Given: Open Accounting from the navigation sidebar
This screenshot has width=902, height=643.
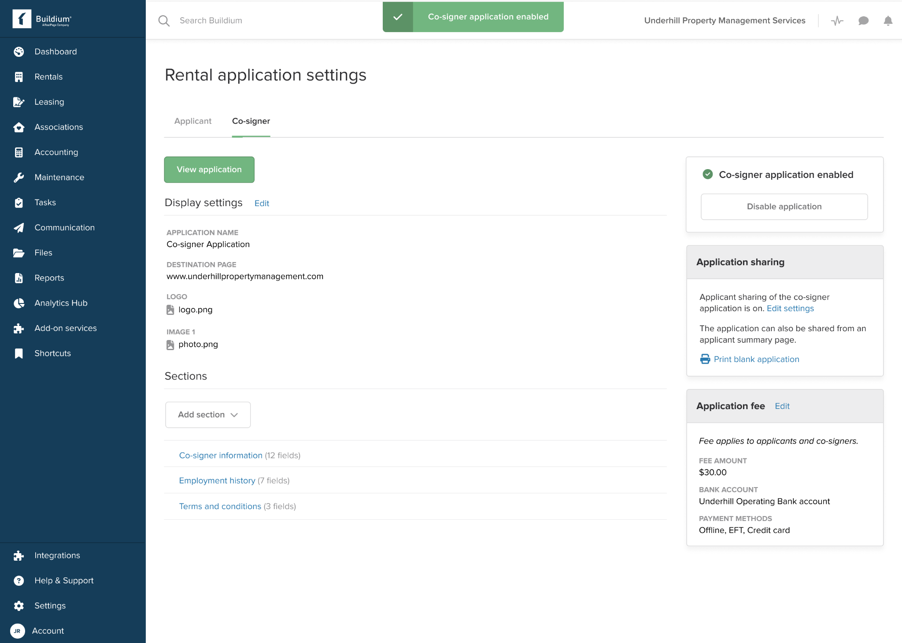Looking at the screenshot, I should coord(56,152).
